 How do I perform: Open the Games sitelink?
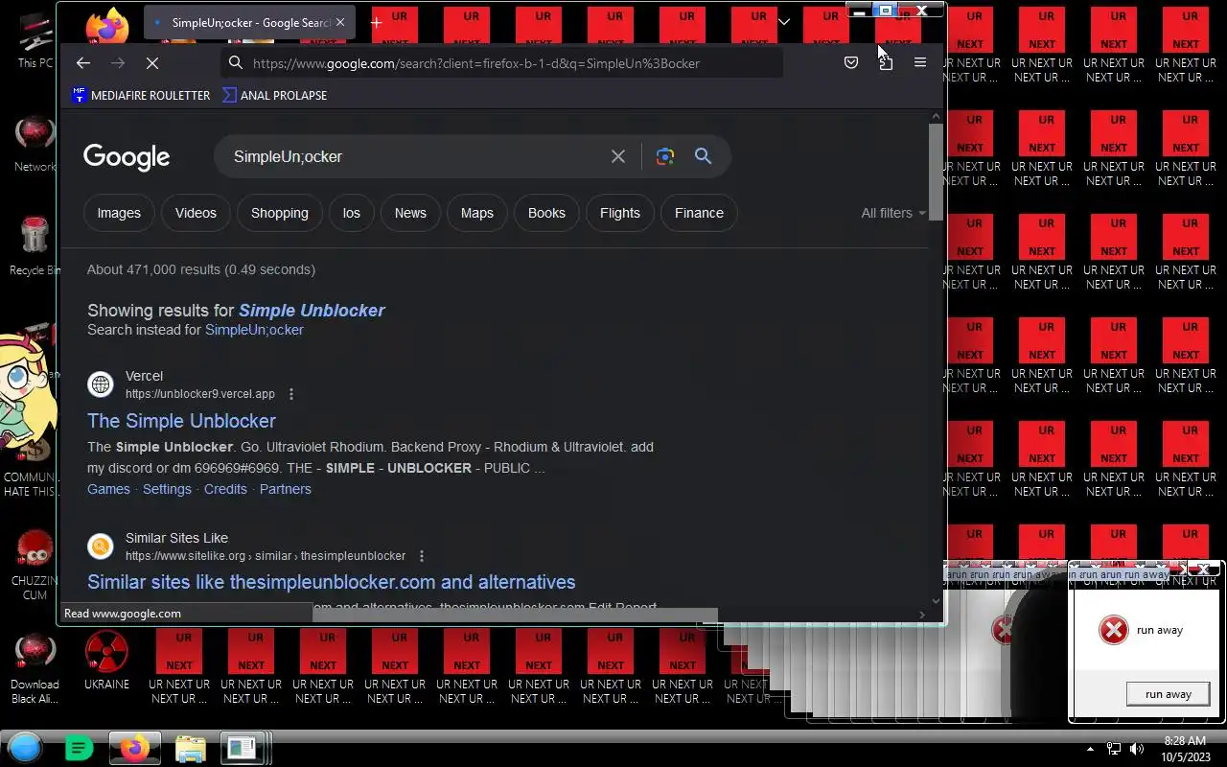pos(108,489)
